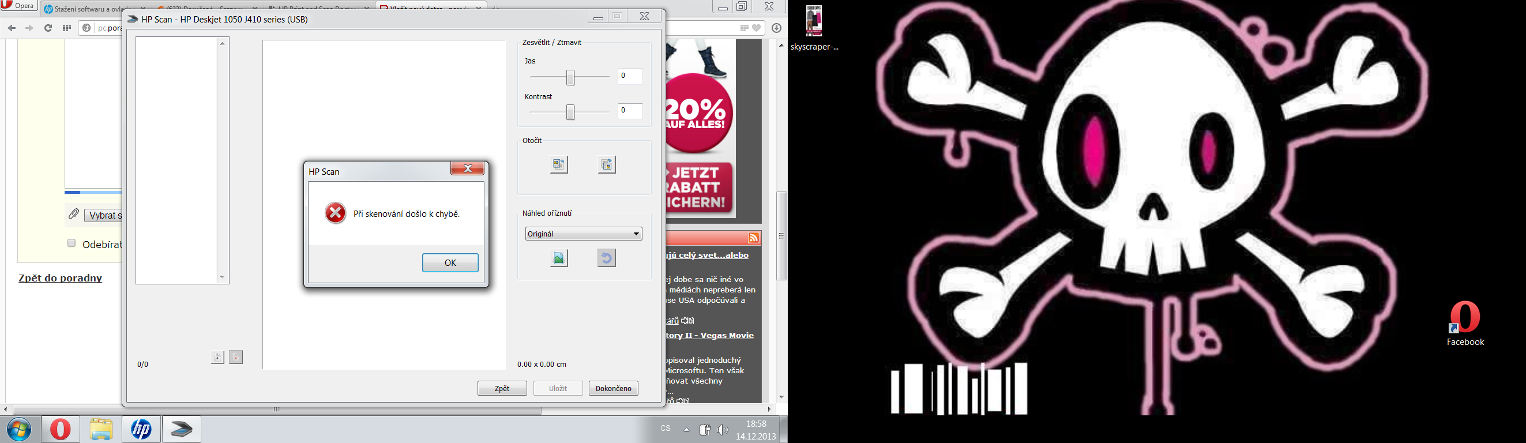The height and width of the screenshot is (443, 1526).
Task: Open Opera's downloads icon
Action: point(777,28)
